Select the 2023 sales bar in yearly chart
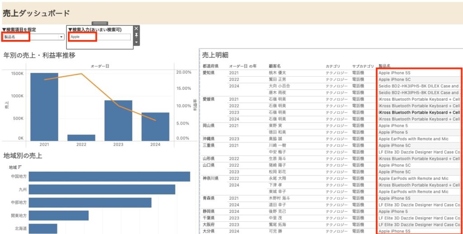Viewport: 463px width, 234px height. tap(118, 120)
